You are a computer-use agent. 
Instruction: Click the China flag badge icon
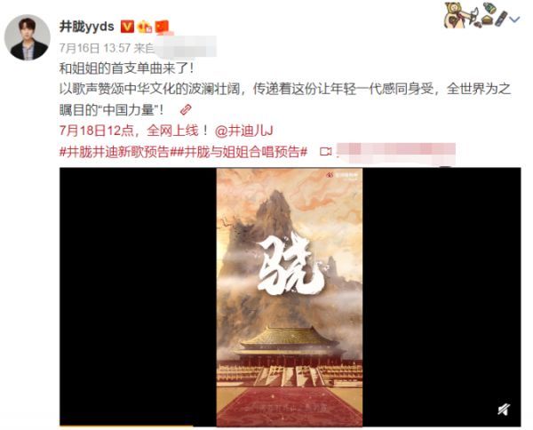pos(162,27)
